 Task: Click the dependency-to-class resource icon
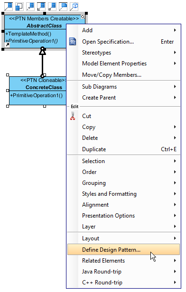coord(30,6)
